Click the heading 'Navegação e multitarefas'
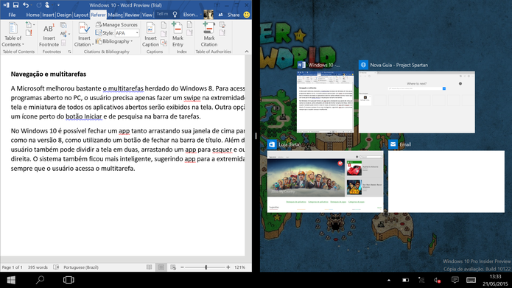The image size is (512, 288). click(x=49, y=74)
